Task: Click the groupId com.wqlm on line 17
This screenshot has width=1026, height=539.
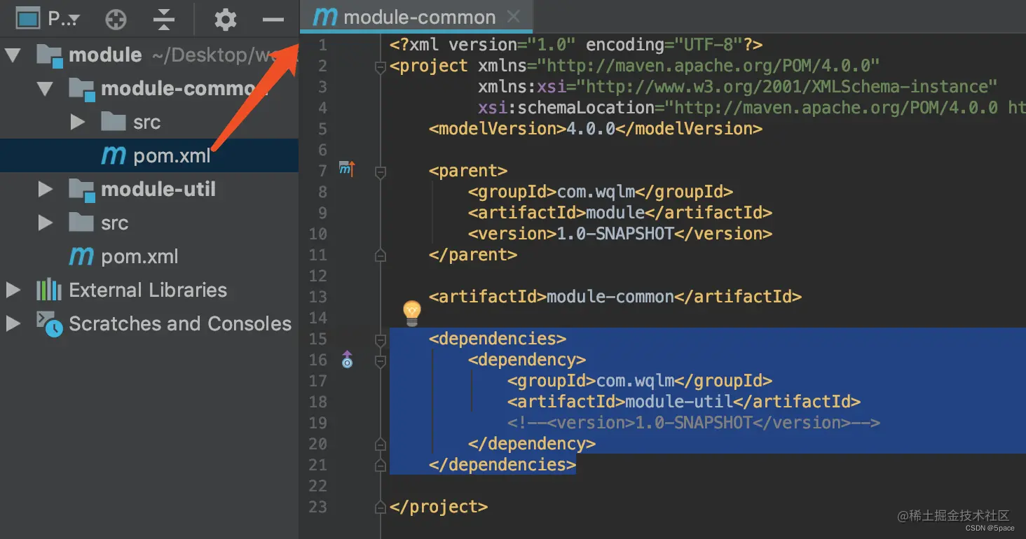Action: pos(639,381)
